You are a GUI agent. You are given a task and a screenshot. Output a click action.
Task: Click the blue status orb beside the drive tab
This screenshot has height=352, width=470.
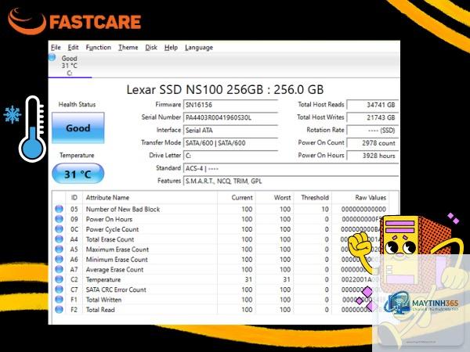(x=52, y=57)
